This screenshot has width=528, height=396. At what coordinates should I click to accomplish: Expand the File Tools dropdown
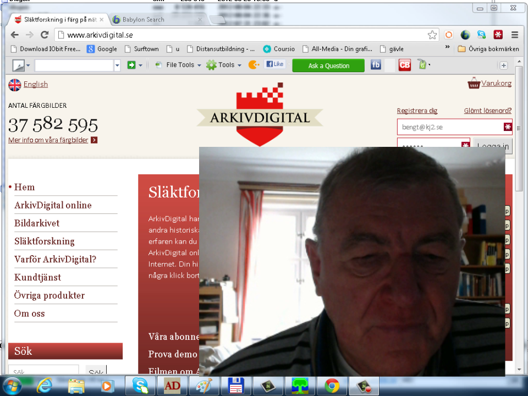coord(179,65)
